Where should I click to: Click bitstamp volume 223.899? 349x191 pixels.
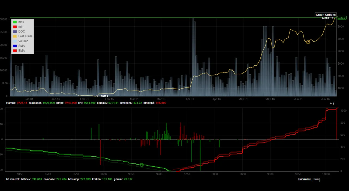(79, 179)
